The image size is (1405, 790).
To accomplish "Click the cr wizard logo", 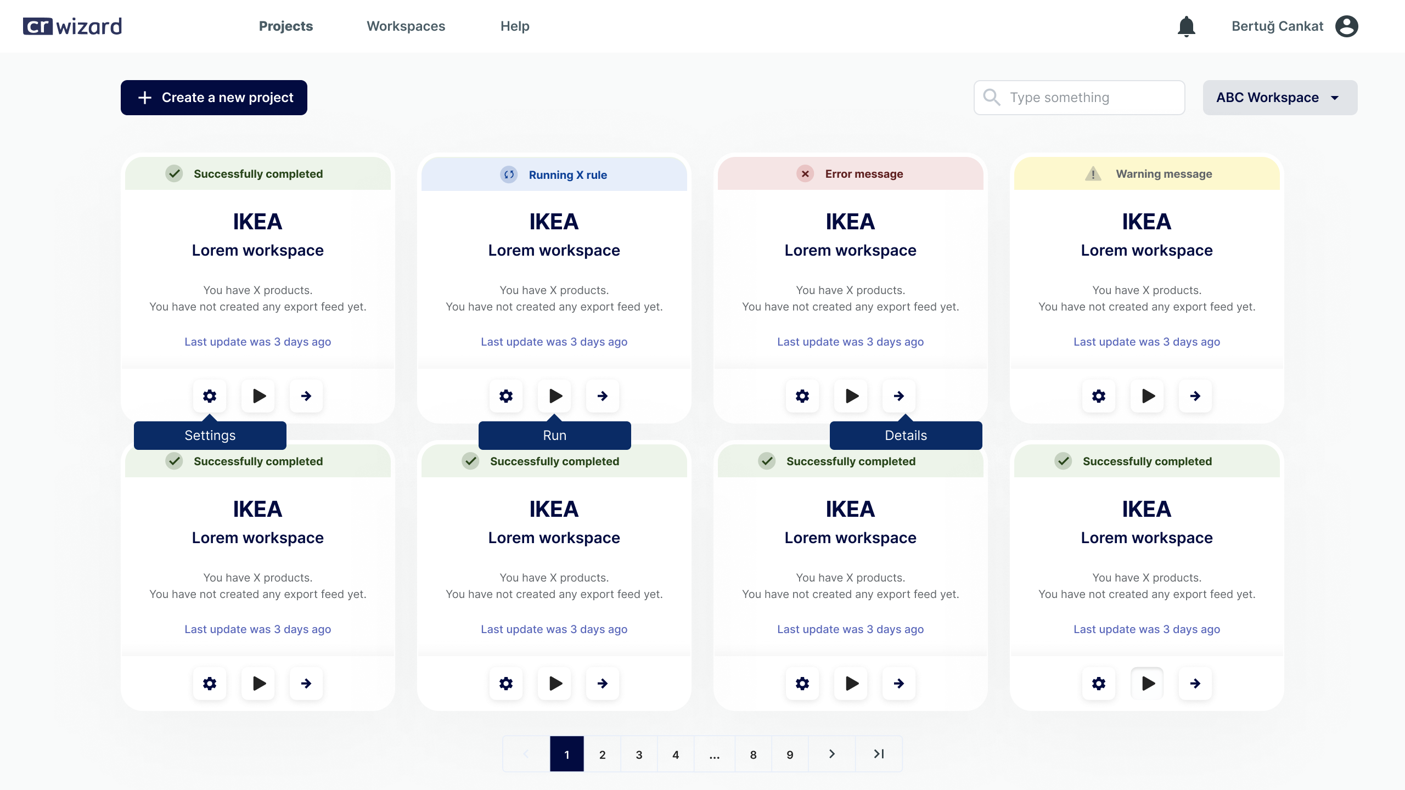I will pos(72,26).
